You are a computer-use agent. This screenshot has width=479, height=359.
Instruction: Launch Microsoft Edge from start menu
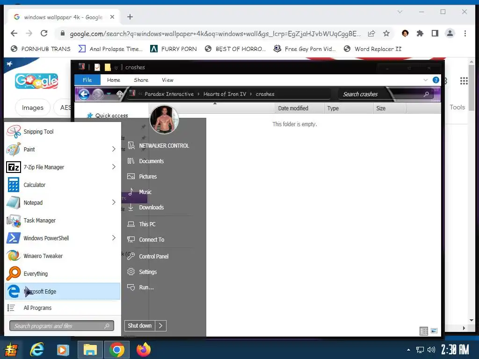click(x=63, y=291)
